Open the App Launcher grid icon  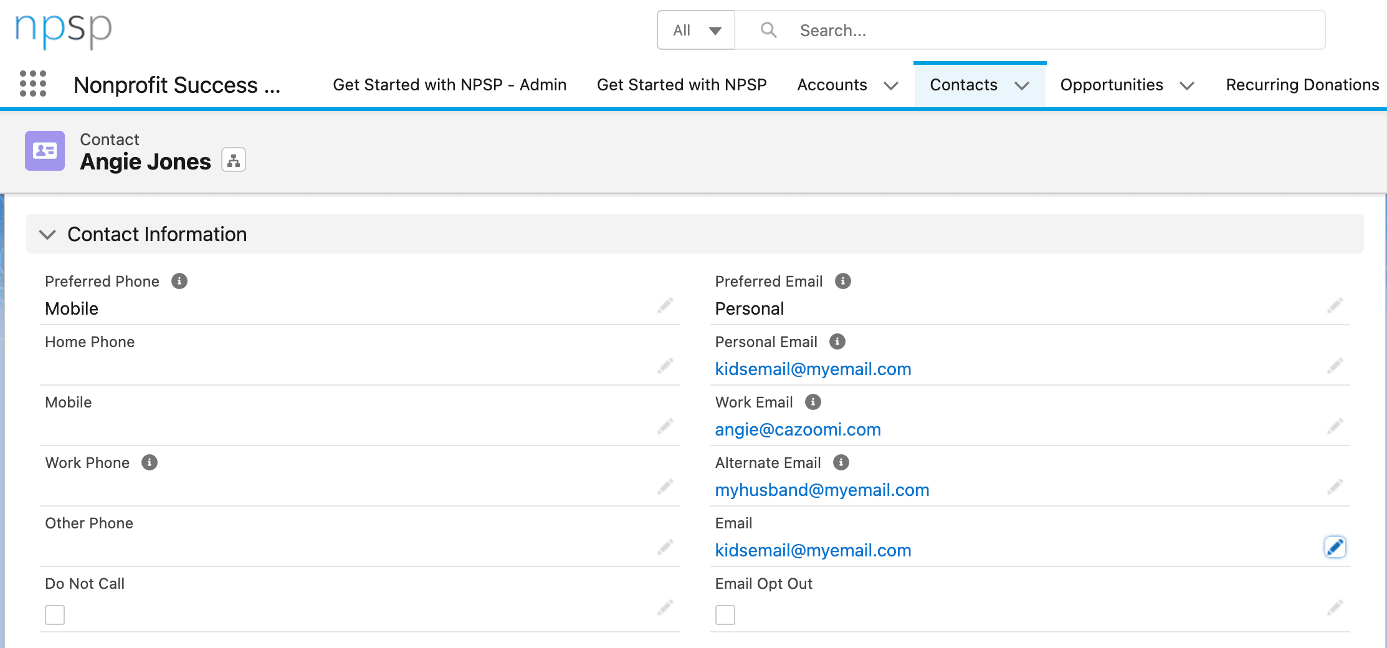[33, 83]
